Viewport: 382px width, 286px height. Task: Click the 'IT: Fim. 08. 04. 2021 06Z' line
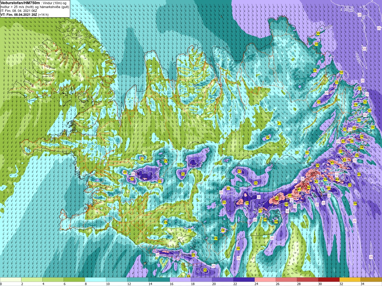(x=19, y=10)
